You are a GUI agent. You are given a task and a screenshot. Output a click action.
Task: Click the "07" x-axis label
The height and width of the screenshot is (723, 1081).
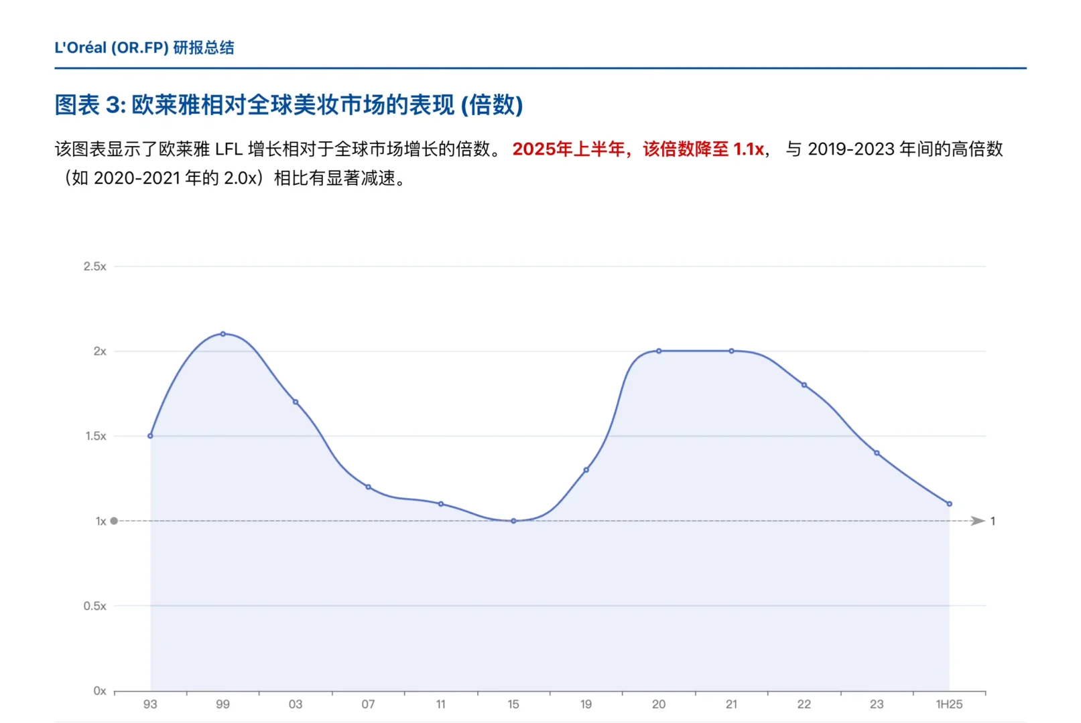tap(368, 704)
